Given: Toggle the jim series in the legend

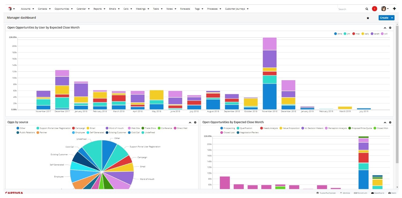Looking at the screenshot, I should (347, 34).
